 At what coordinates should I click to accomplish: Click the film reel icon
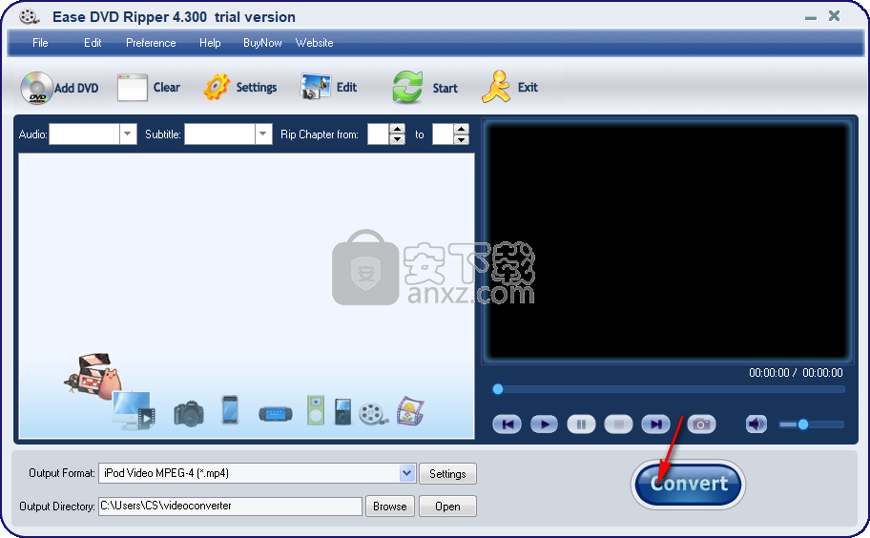coord(373,414)
